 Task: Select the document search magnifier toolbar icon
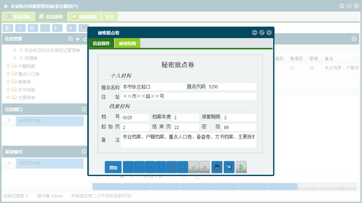[8, 28]
